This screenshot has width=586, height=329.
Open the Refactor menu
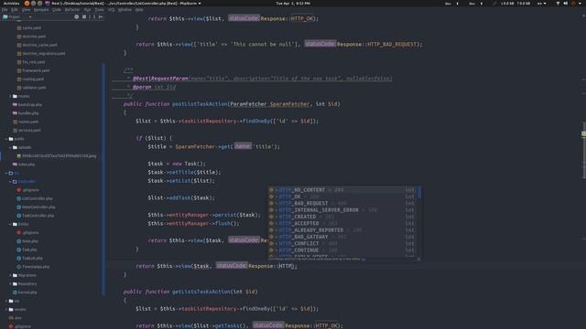(72, 10)
